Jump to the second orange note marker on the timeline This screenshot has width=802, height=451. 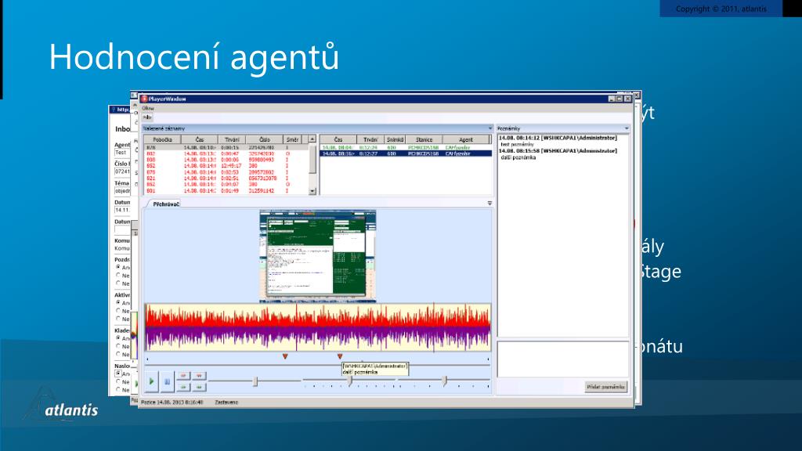tap(340, 356)
